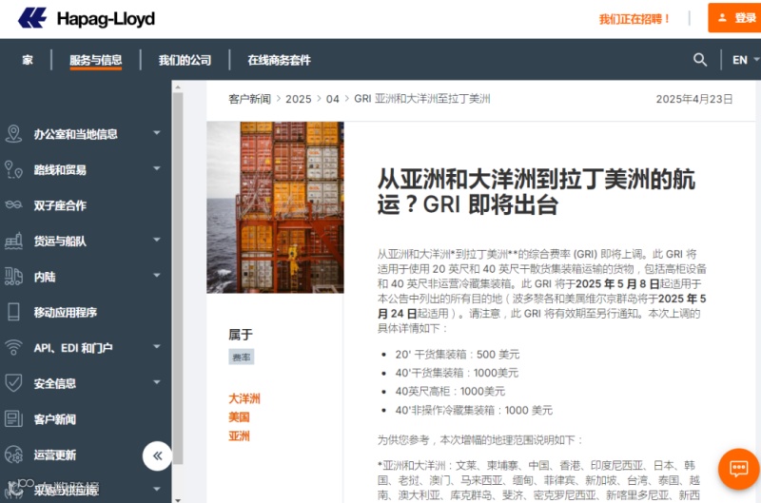Open the EN language dropdown

point(745,60)
